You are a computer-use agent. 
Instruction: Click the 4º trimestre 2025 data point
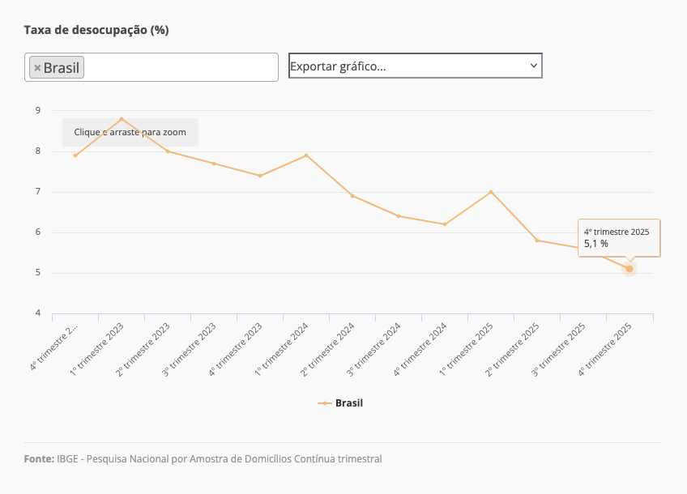click(x=629, y=269)
